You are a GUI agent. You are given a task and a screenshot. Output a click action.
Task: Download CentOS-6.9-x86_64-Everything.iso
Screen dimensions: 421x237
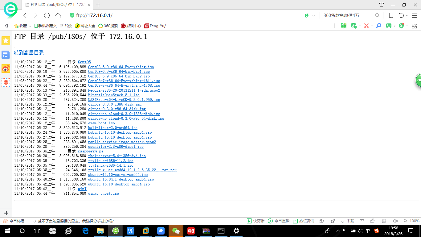pyautogui.click(x=121, y=67)
